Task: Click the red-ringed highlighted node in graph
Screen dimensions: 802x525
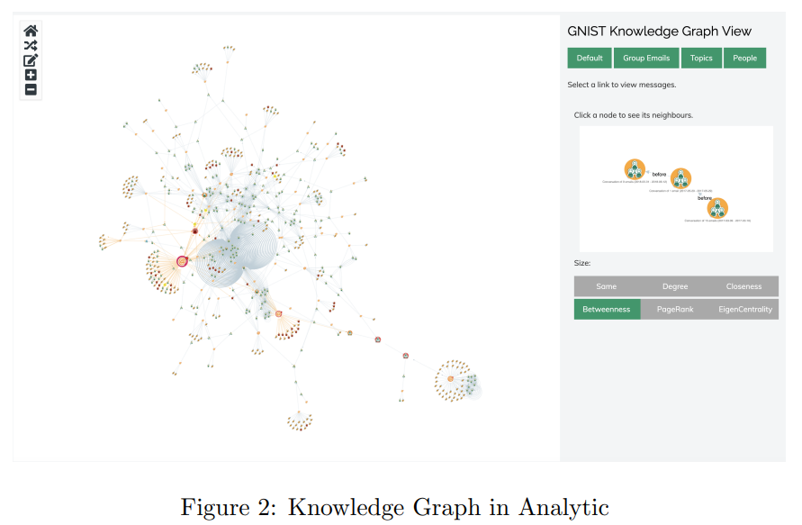Action: coord(182,261)
